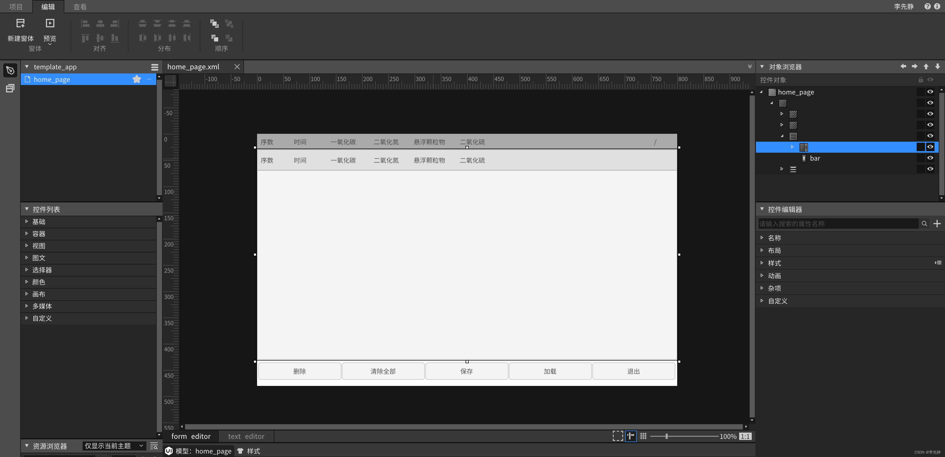Image resolution: width=945 pixels, height=457 pixels.
Task: Click the star icon on home_page
Action: (x=137, y=79)
